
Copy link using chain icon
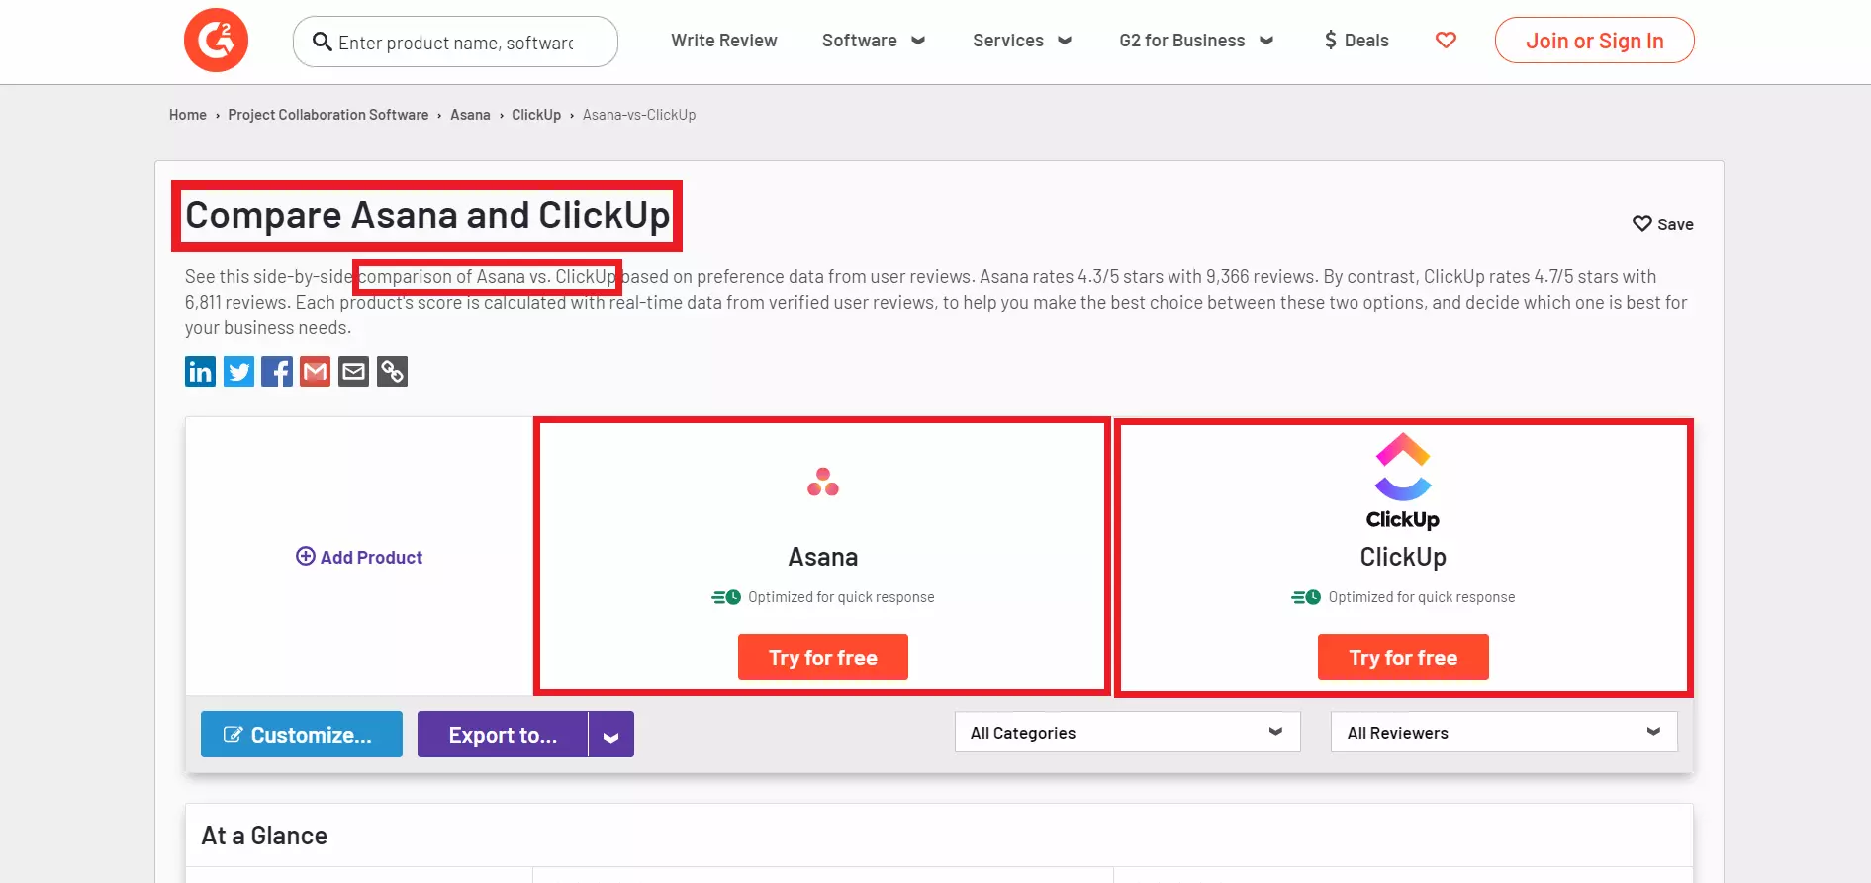click(x=392, y=372)
